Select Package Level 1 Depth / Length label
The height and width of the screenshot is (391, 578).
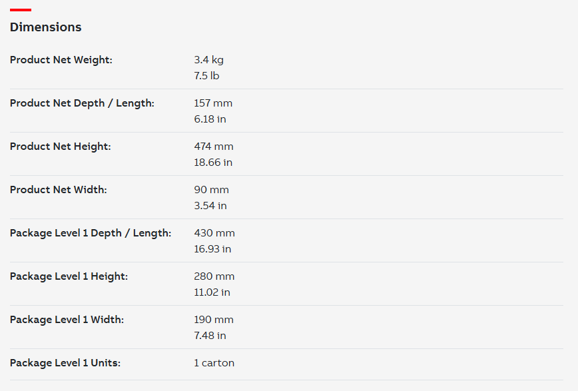(91, 233)
